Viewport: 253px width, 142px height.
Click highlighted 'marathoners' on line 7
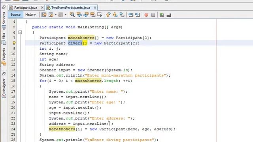coord(81,38)
